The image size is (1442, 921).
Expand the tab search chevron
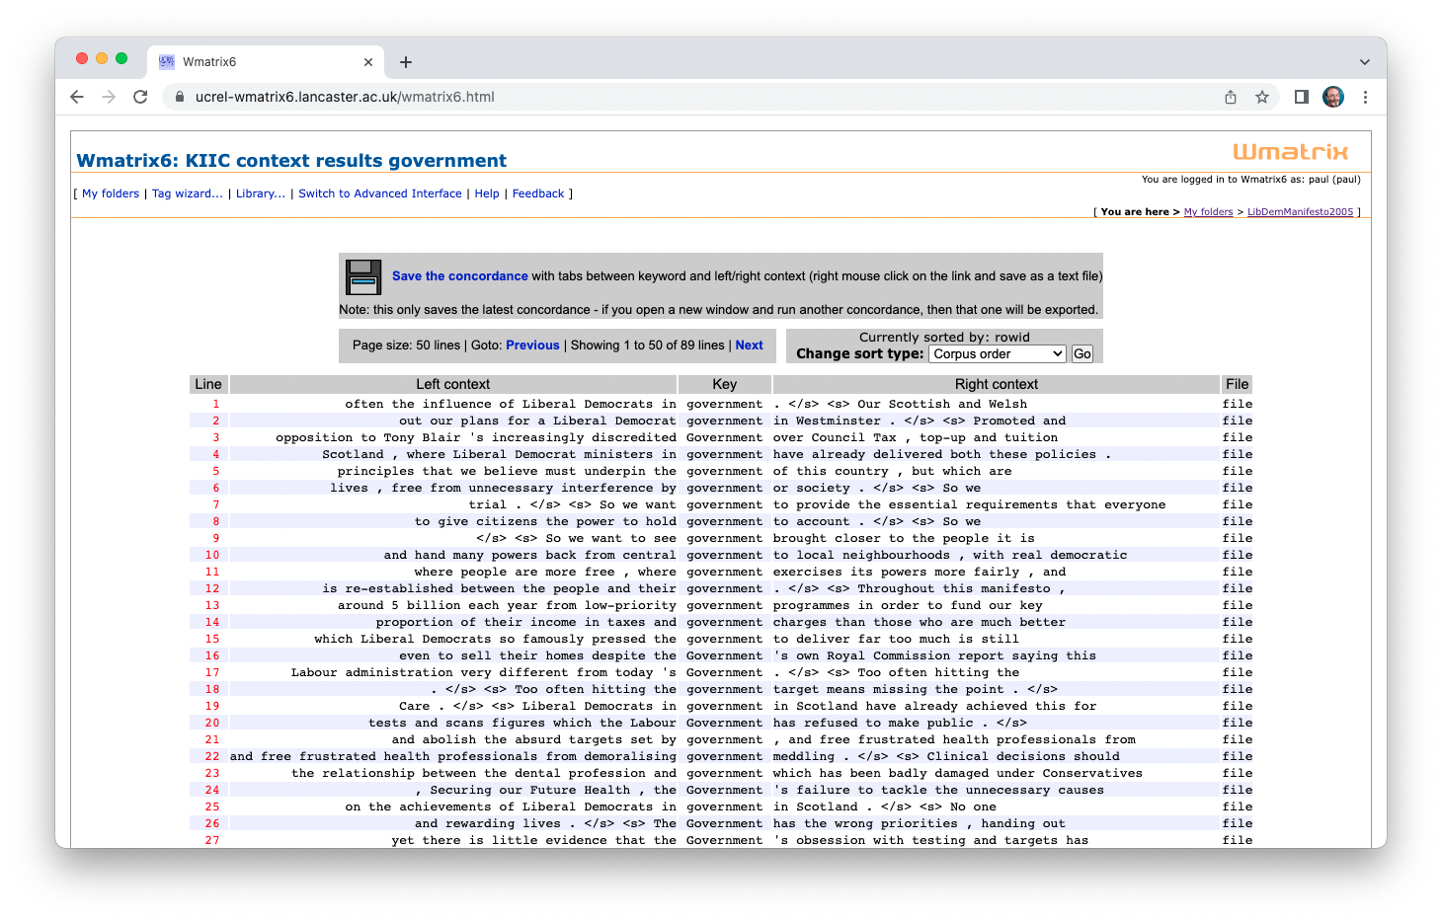tap(1364, 62)
